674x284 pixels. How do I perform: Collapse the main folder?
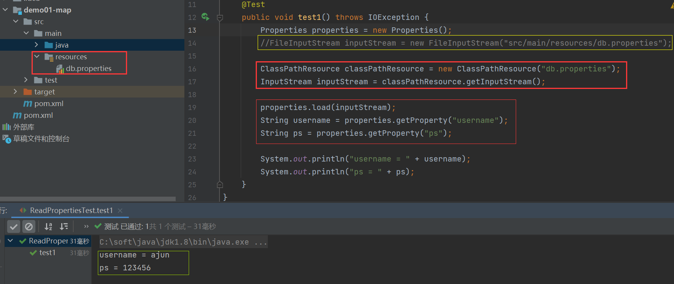point(26,33)
